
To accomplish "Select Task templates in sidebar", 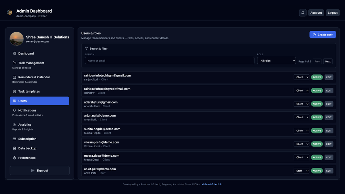I will pos(40,91).
